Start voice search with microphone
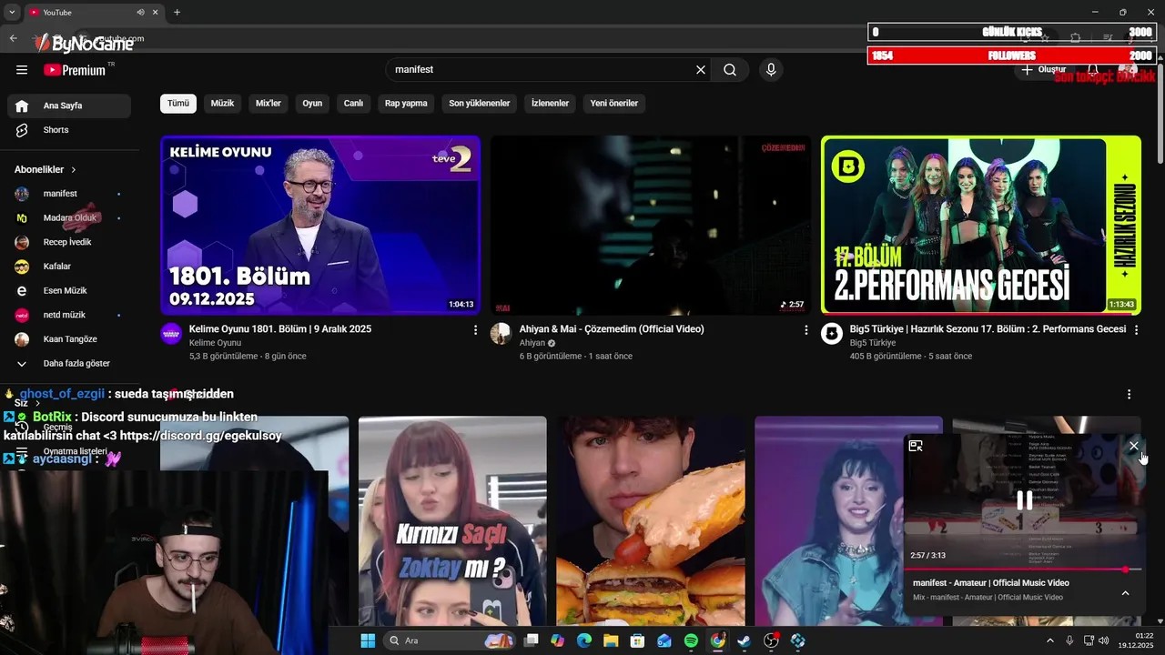The height and width of the screenshot is (655, 1165). point(771,70)
